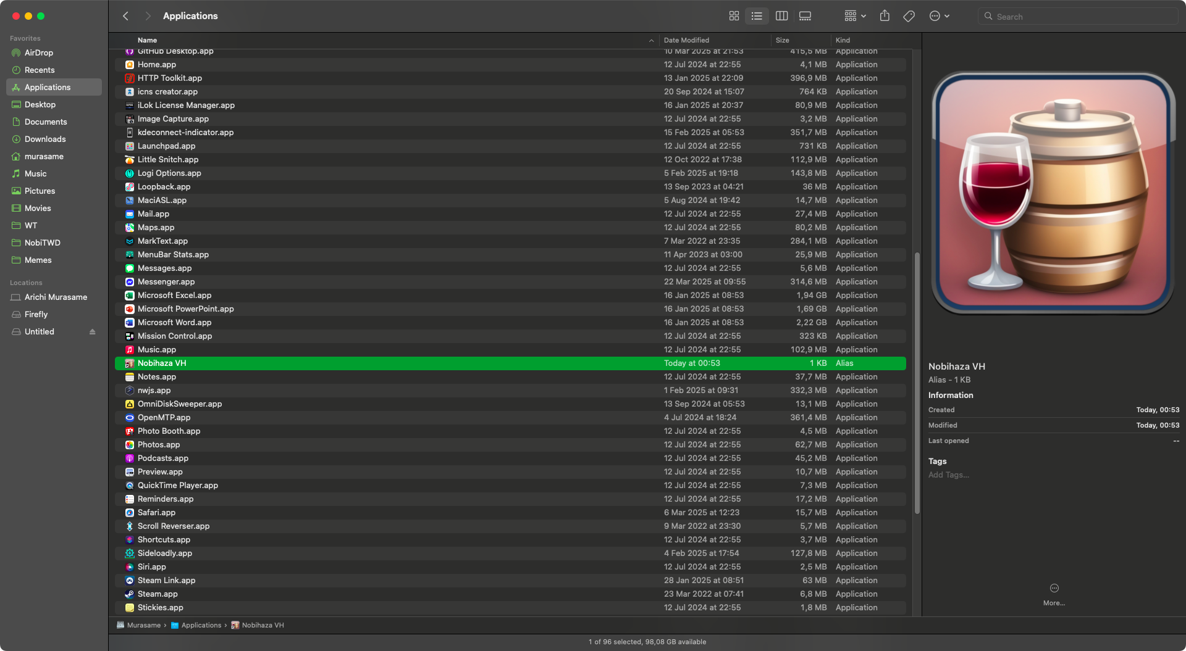Click Murasame in the path bar

click(x=143, y=625)
